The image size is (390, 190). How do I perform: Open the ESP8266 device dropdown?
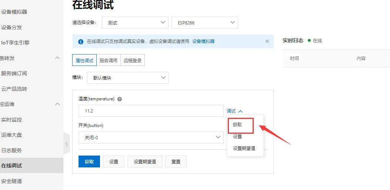point(204,23)
